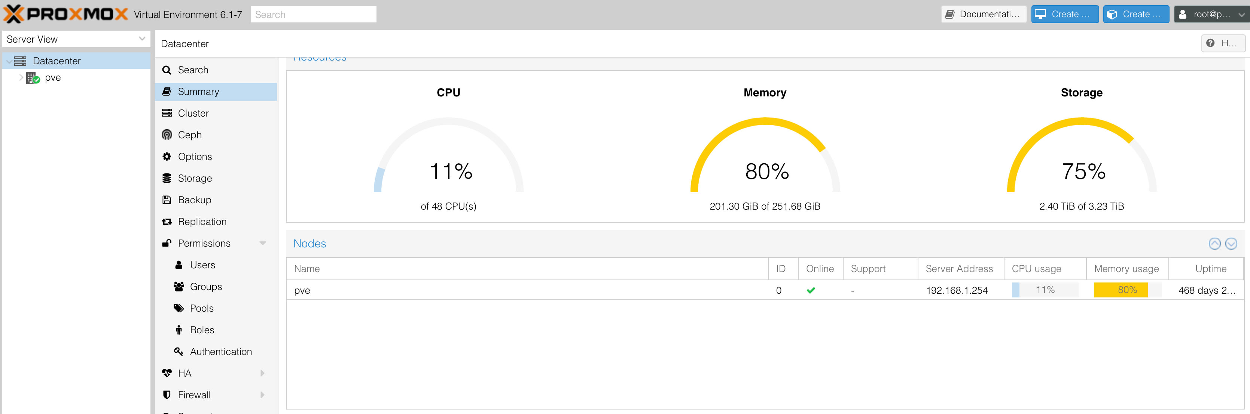
Task: Sort by the Server Address column header
Action: [x=961, y=269]
